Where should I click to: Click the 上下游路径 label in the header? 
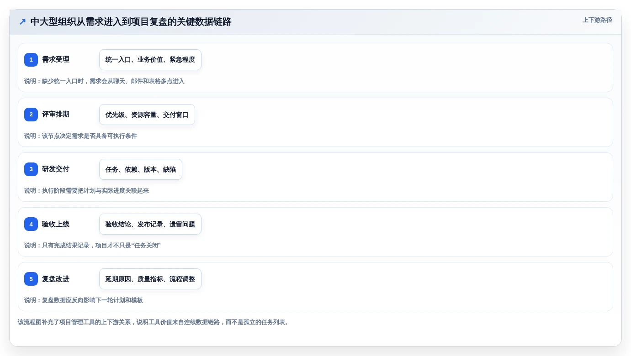pyautogui.click(x=597, y=20)
